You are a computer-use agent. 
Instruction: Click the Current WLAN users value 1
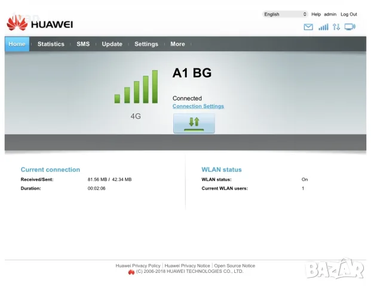(303, 188)
